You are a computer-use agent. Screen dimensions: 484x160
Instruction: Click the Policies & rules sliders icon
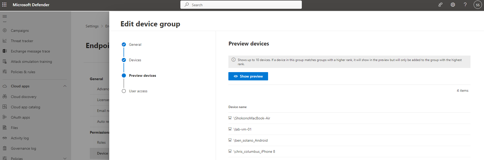pos(5,72)
